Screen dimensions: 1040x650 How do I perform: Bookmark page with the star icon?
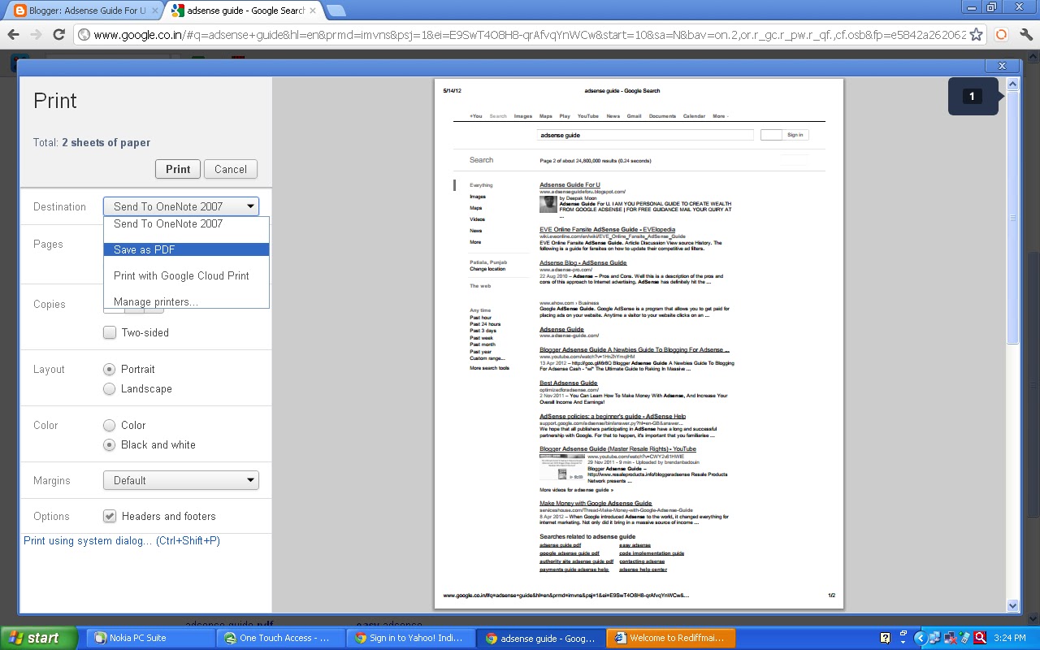click(x=976, y=35)
